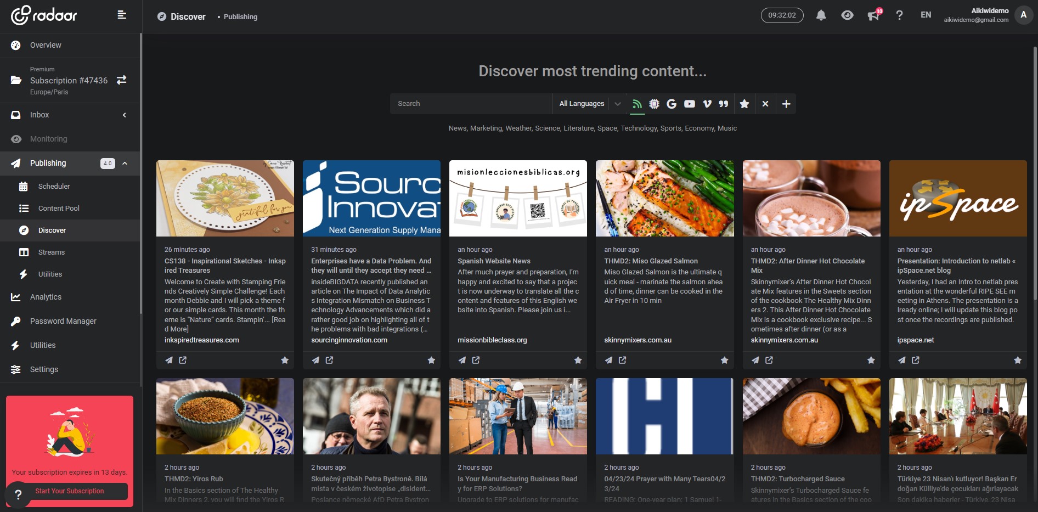1038x512 pixels.
Task: Open the ipSpace logo thumbnail
Action: pos(958,199)
